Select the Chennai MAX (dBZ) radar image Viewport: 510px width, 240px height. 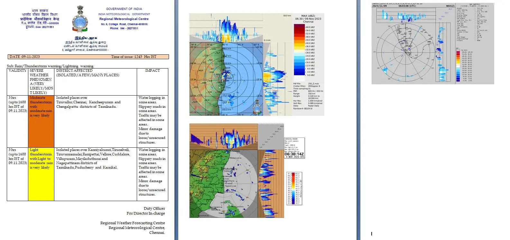(x=256, y=64)
